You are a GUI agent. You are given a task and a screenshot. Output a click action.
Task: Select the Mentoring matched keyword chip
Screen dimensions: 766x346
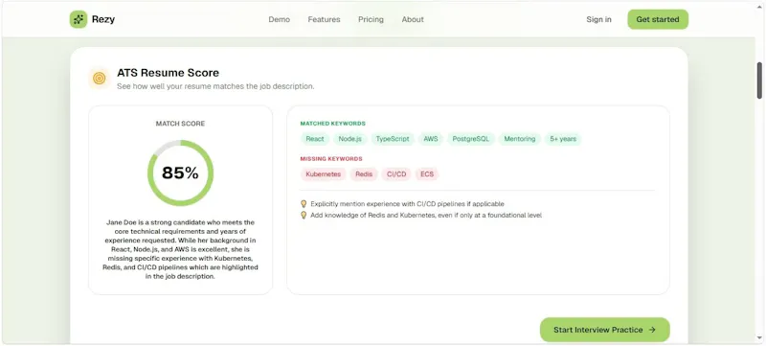(x=520, y=139)
